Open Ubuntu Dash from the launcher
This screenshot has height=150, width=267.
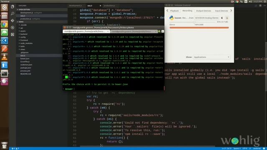pyautogui.click(x=4, y=7)
